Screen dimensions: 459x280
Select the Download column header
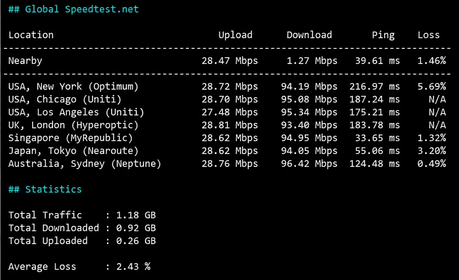coord(309,35)
